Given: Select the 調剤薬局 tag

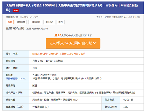Looking at the screenshot, I should tap(21, 22).
